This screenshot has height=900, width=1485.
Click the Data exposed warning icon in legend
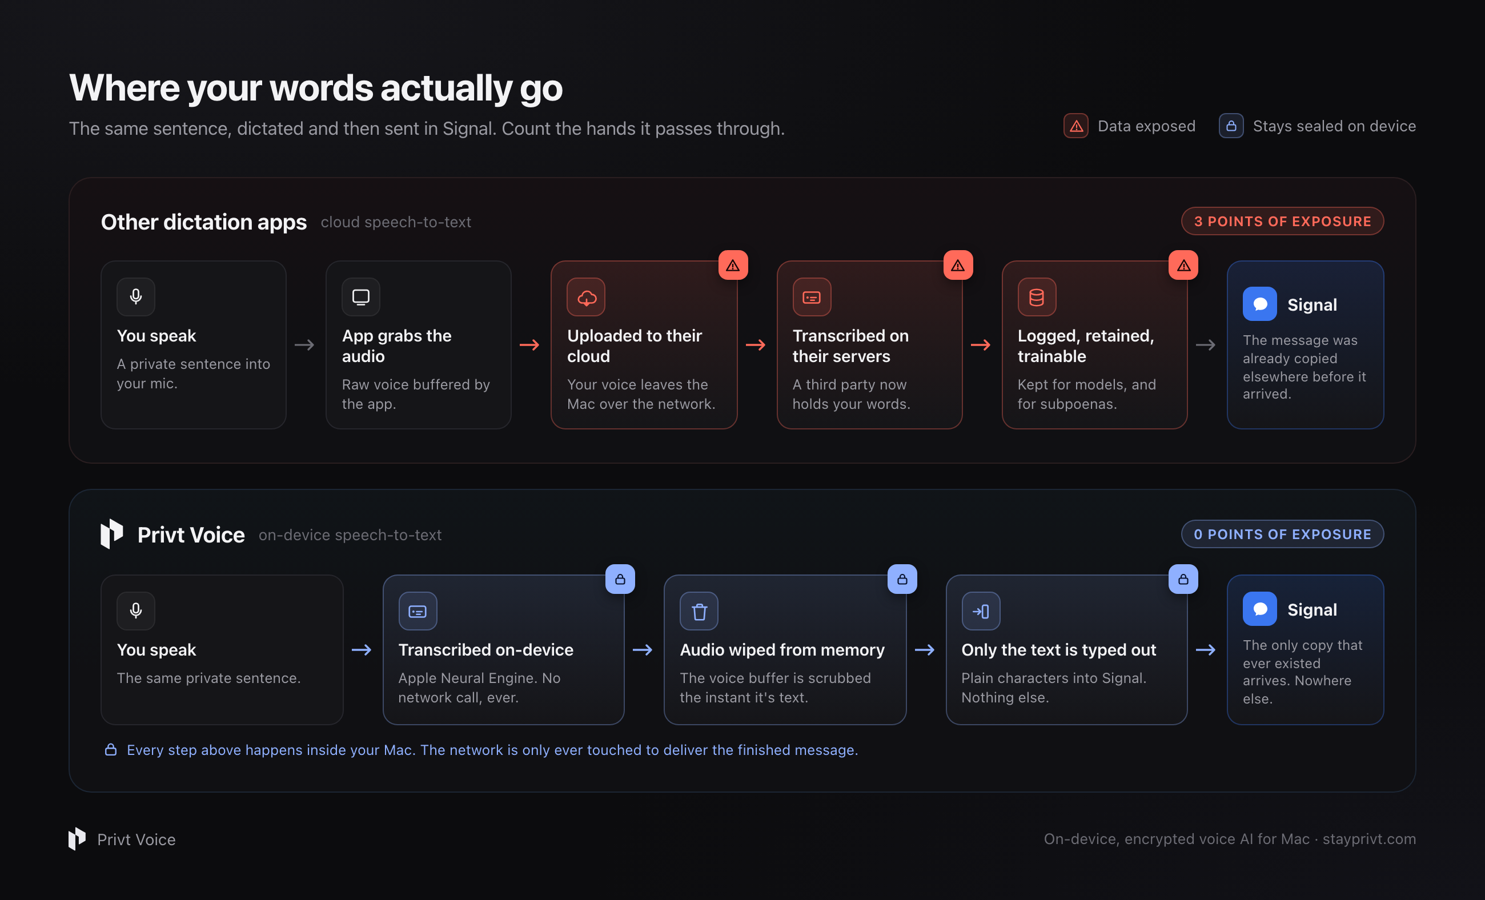click(x=1076, y=126)
